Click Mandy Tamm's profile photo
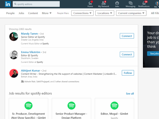Screen dimensions: 159x119 pyautogui.click(x=14, y=37)
